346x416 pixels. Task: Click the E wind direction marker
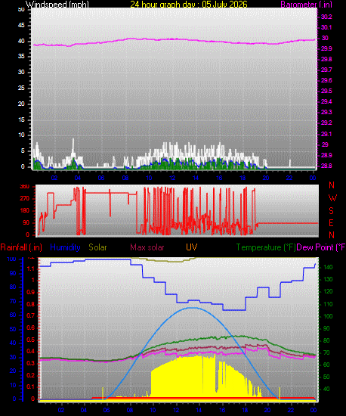click(x=331, y=223)
